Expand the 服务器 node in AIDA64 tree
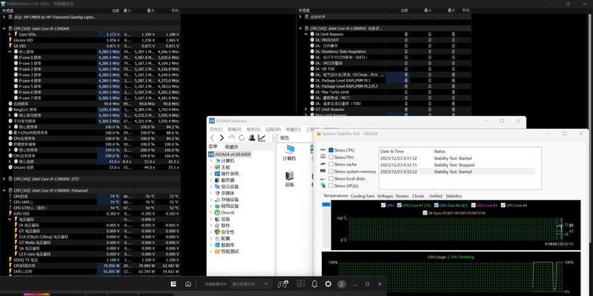593x296 pixels. pos(211,180)
